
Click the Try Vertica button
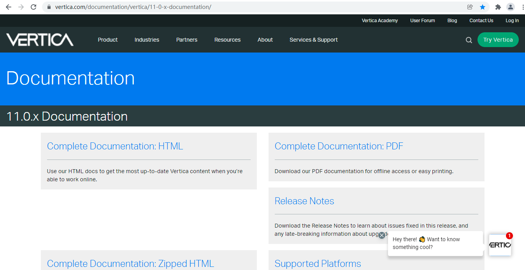(x=498, y=40)
